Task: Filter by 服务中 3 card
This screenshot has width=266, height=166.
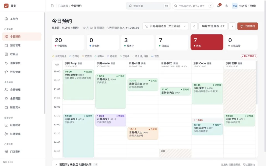Action: coord(137,42)
